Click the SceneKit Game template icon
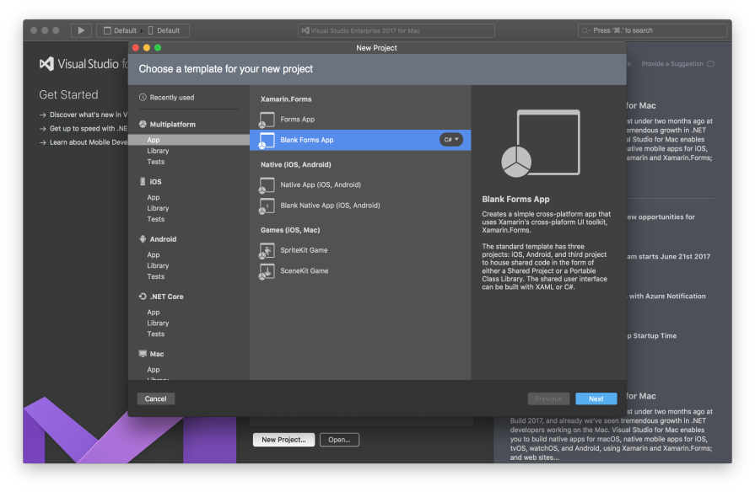Screen dimensions: 755x492 (267, 271)
